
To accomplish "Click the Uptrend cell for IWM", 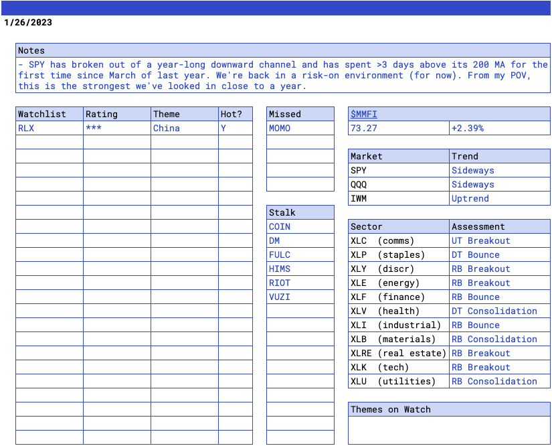I will 500,198.
